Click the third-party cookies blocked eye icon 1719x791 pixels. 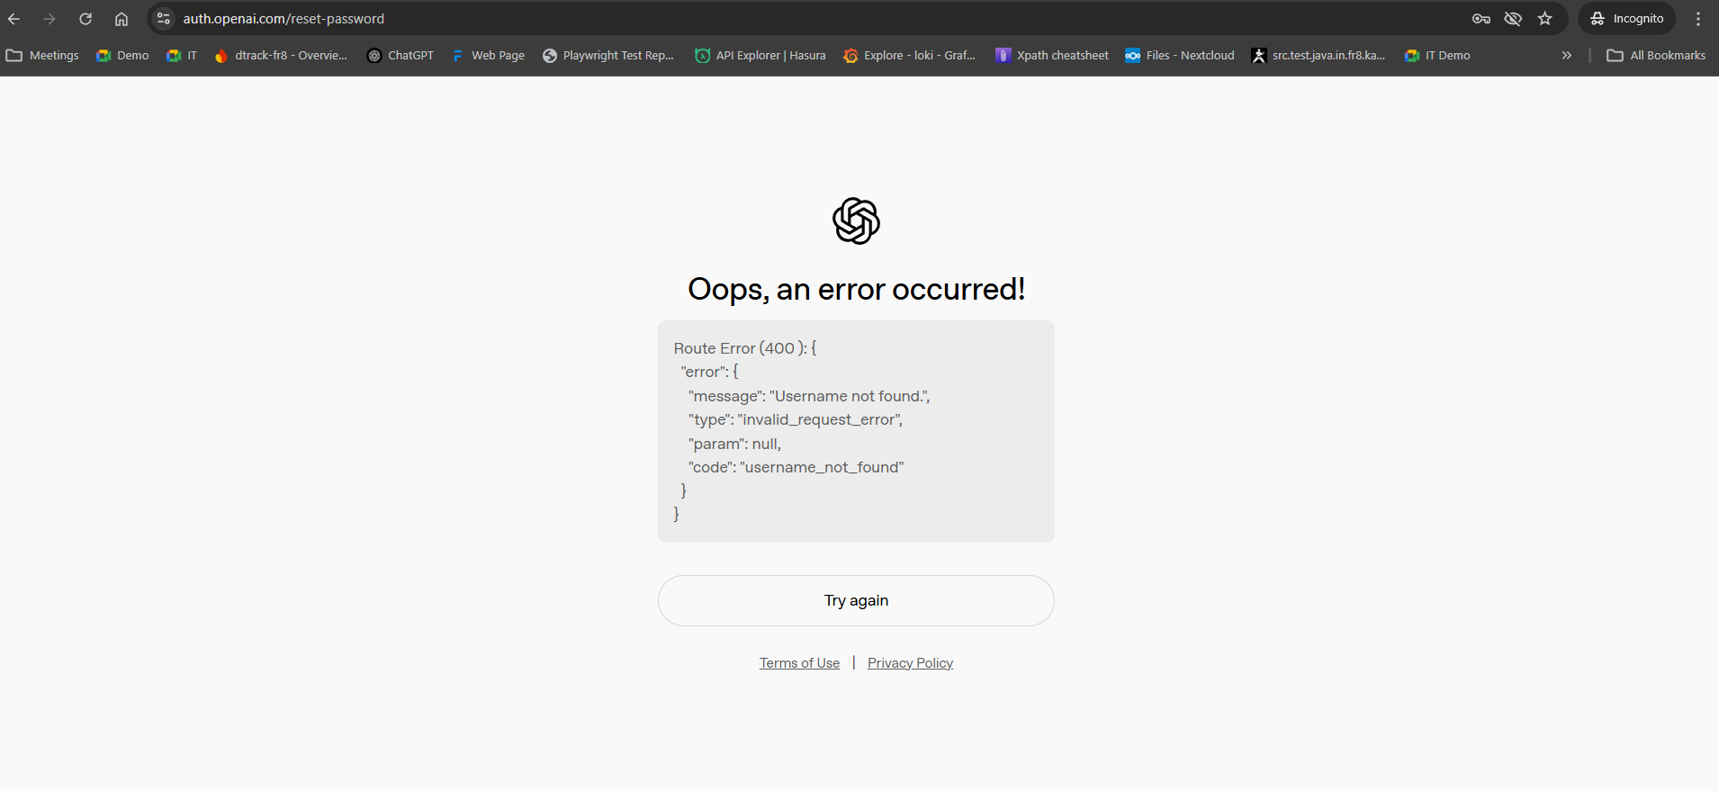1513,19
